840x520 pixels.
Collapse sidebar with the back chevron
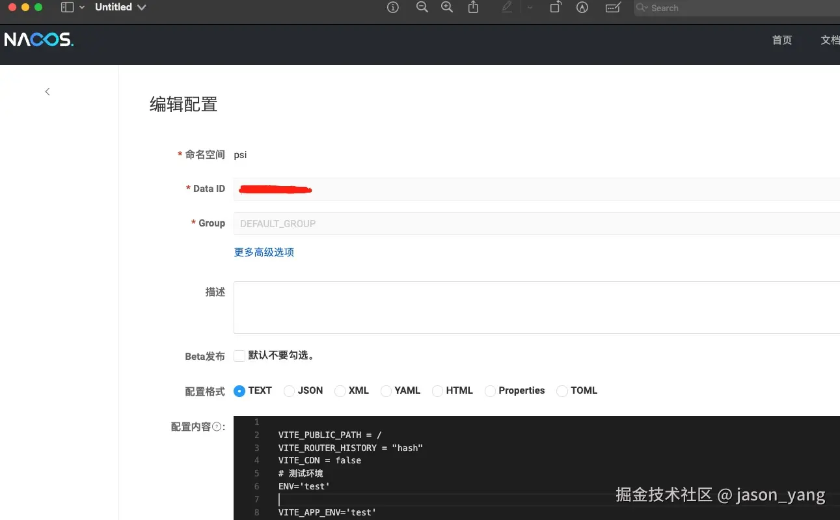[x=47, y=92]
